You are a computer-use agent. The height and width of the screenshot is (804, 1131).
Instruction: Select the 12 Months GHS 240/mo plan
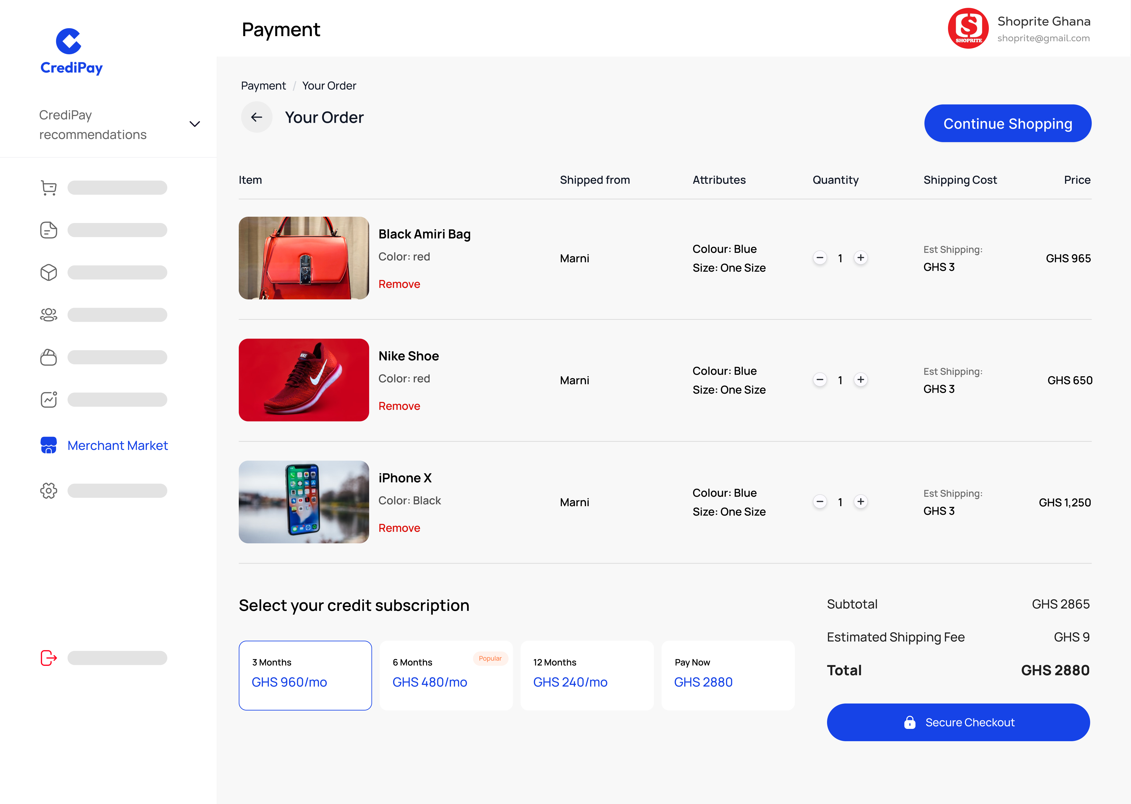click(587, 675)
